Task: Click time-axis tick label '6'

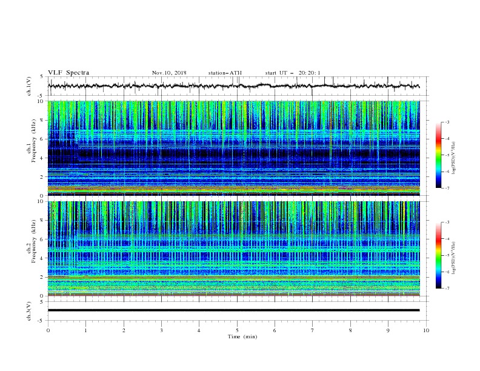Action: [x=275, y=330]
